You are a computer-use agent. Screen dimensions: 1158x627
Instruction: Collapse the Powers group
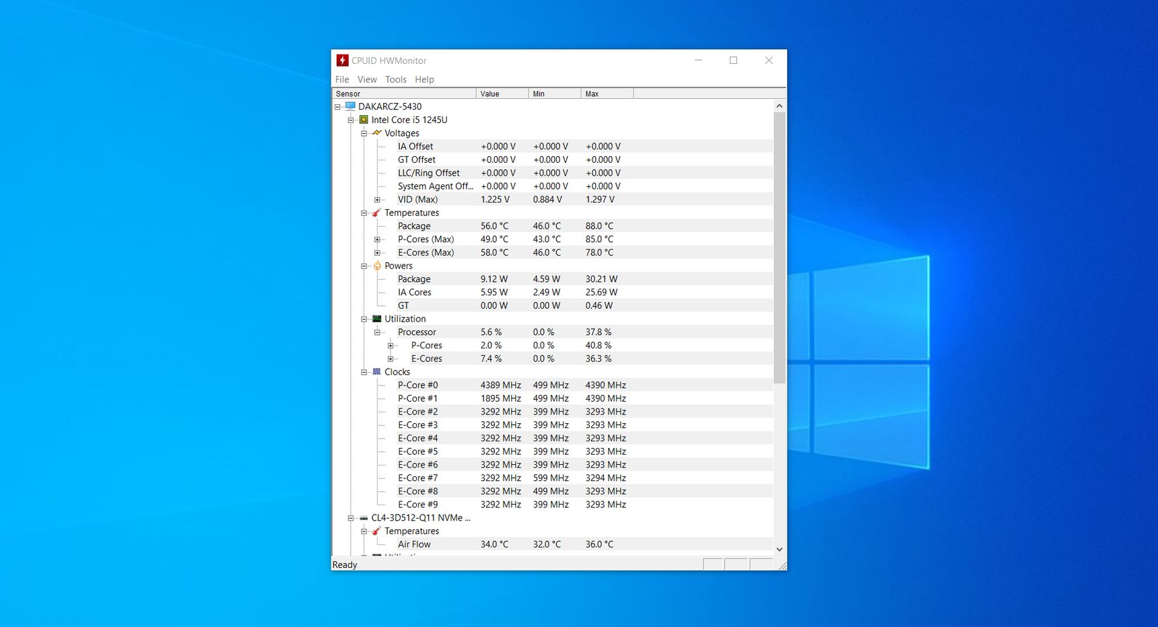click(364, 266)
